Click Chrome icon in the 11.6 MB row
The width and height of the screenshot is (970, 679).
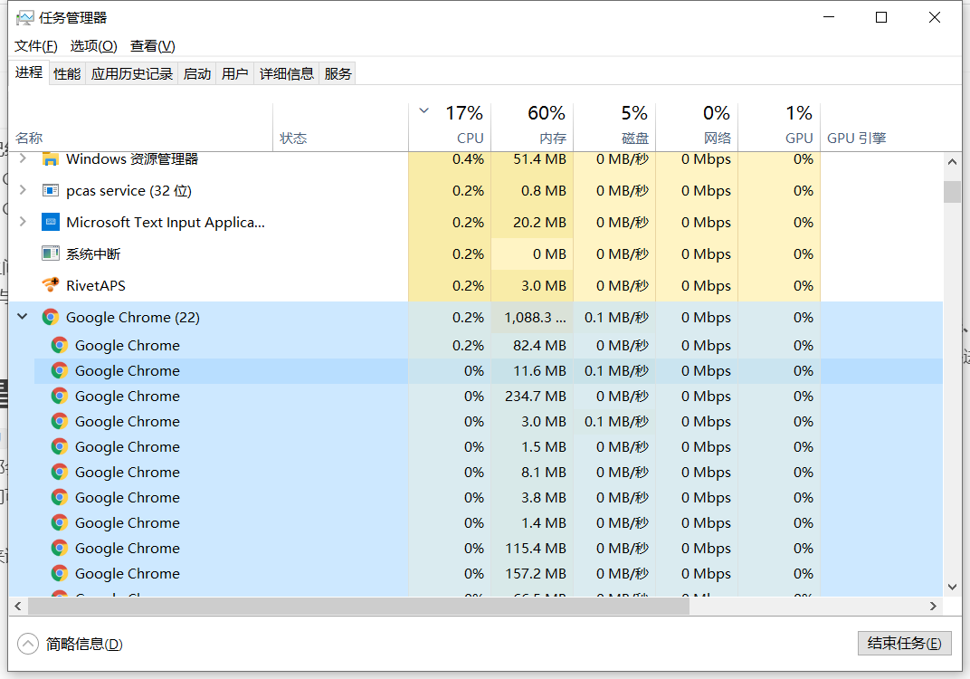tap(60, 371)
